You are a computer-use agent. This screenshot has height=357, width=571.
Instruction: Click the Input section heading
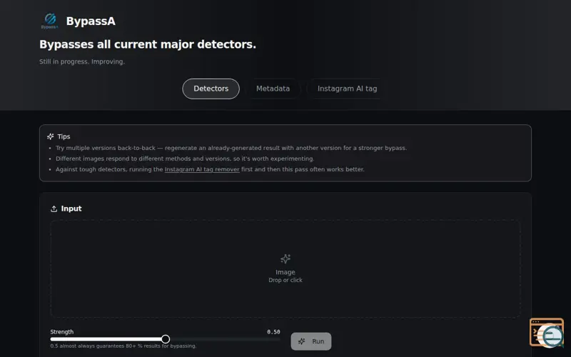71,208
